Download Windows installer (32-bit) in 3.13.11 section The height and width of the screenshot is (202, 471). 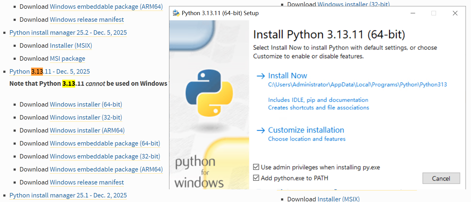point(86,117)
